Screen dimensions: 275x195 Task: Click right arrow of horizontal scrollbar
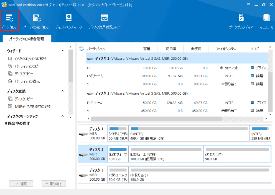[x=266, y=118]
